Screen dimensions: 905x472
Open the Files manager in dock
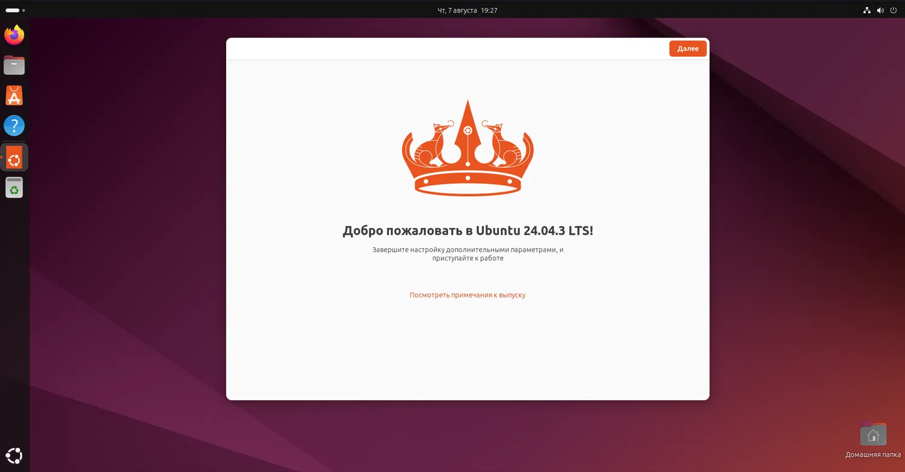click(x=14, y=65)
